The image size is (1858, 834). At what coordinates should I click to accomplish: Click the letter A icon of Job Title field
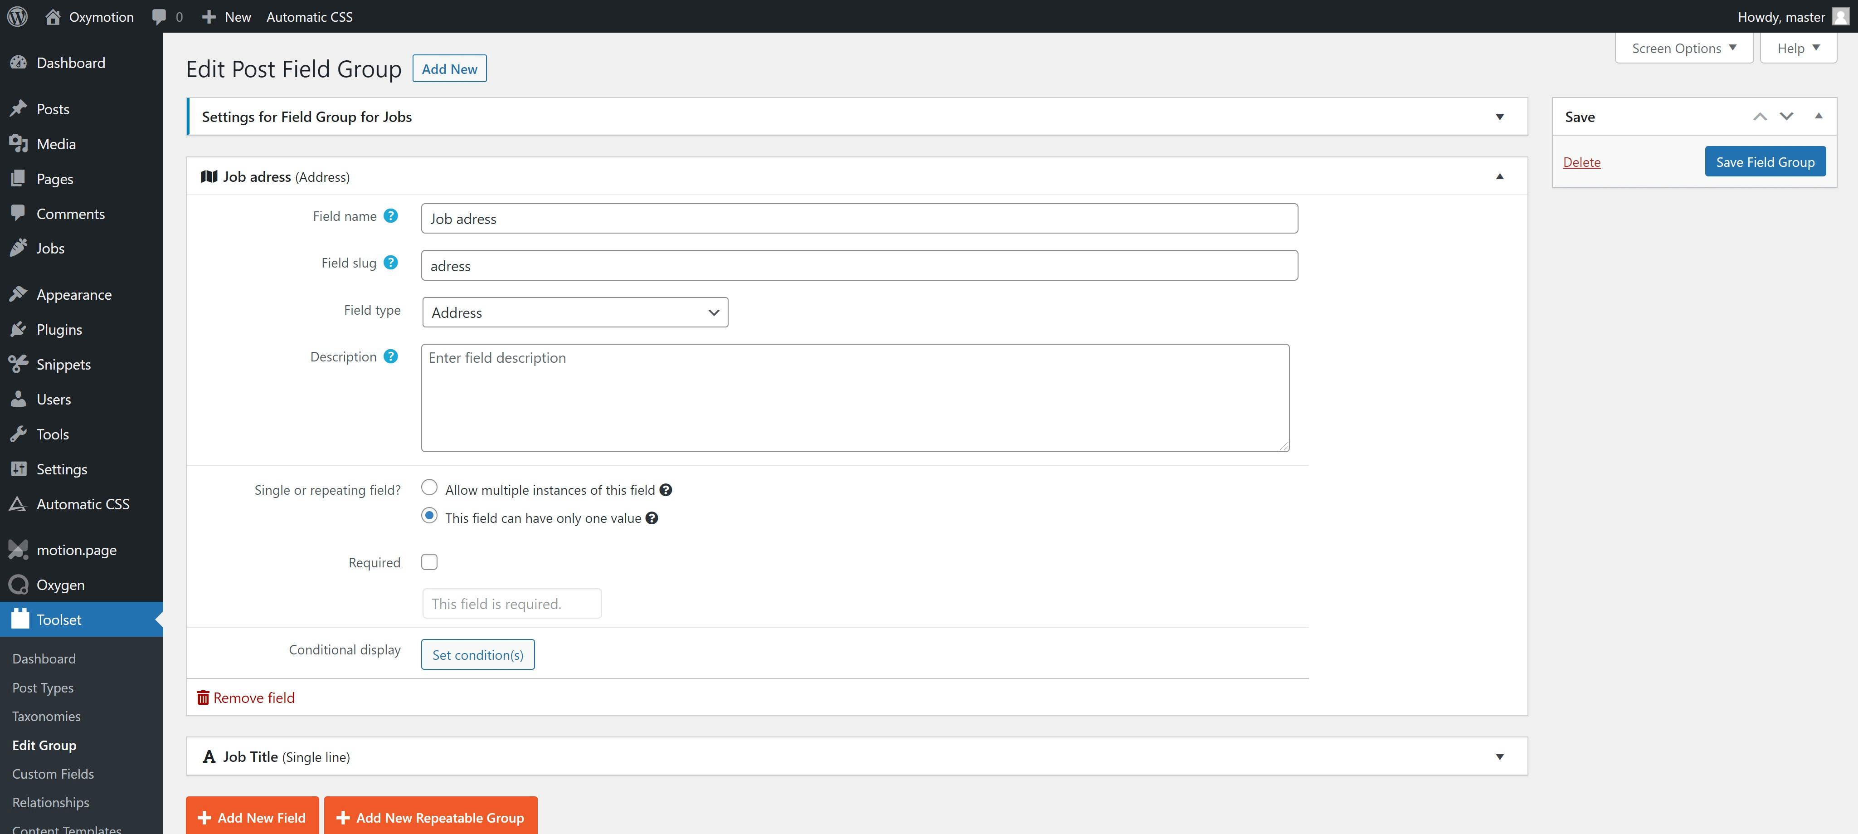209,756
